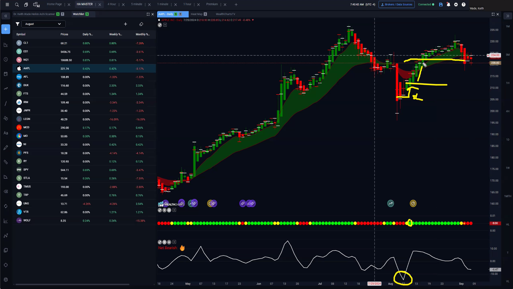Select the 1D timeframe on right bar
Image resolution: width=513 pixels, height=289 pixels.
[x=508, y=140]
